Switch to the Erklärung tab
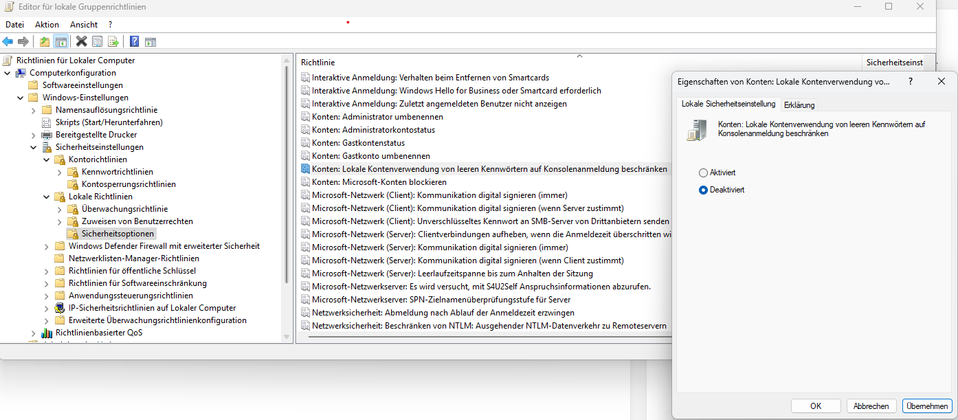Screen dimensions: 958x420 pyautogui.click(x=799, y=105)
